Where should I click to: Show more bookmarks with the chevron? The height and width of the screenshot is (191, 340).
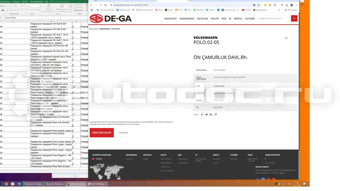click(x=279, y=10)
